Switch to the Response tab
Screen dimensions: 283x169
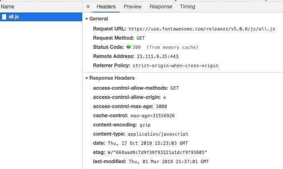coord(161,7)
